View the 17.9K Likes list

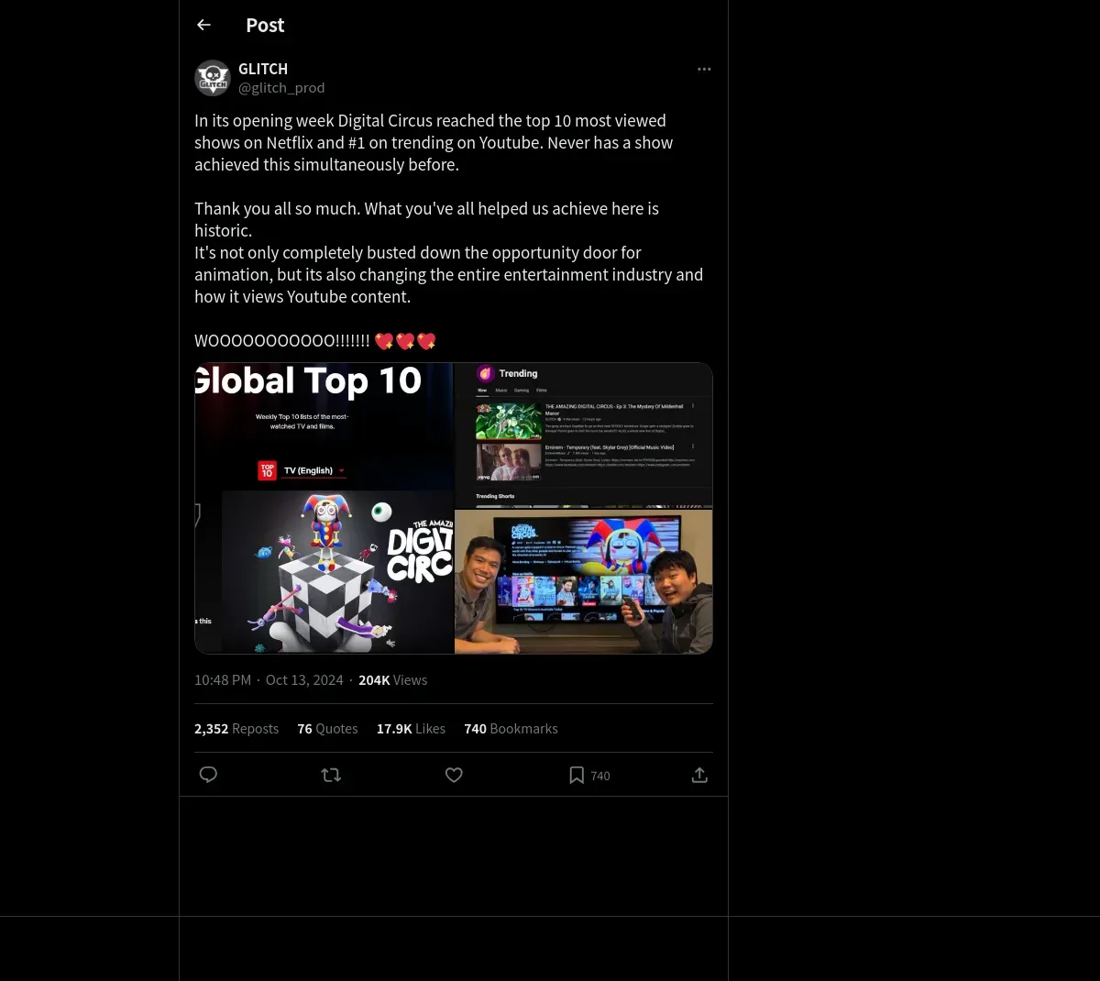(411, 728)
